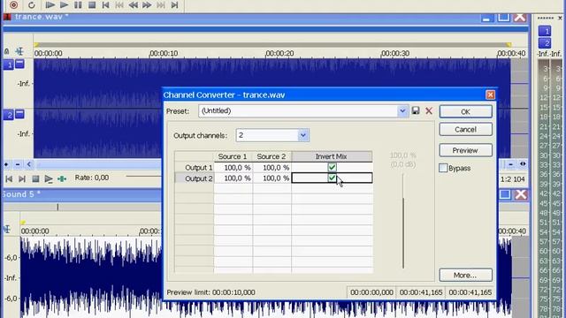Toggle the Invert Mix checkbox for Output 1
This screenshot has width=566, height=318.
coord(333,167)
